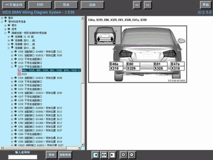
Task: Select the split two-pane layout button
Action: pyautogui.click(x=104, y=155)
